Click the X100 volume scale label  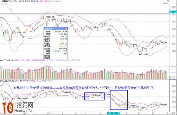(172, 77)
